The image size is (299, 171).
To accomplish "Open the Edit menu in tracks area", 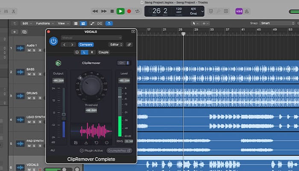I will point(27,23).
